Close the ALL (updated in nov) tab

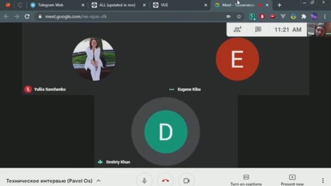(144, 5)
